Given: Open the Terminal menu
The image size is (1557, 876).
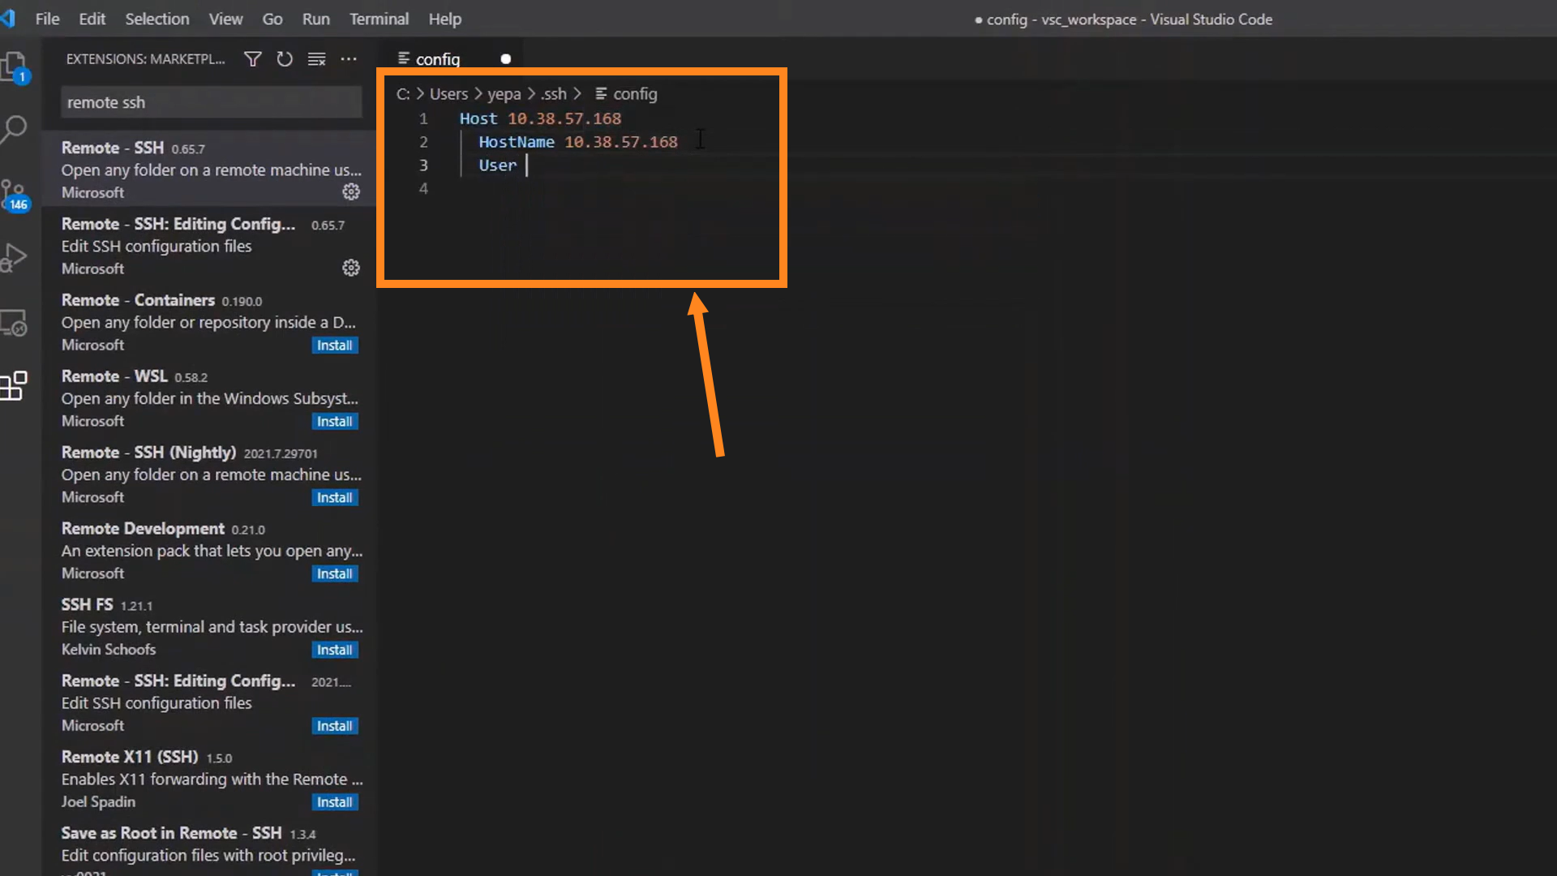Looking at the screenshot, I should click(379, 19).
